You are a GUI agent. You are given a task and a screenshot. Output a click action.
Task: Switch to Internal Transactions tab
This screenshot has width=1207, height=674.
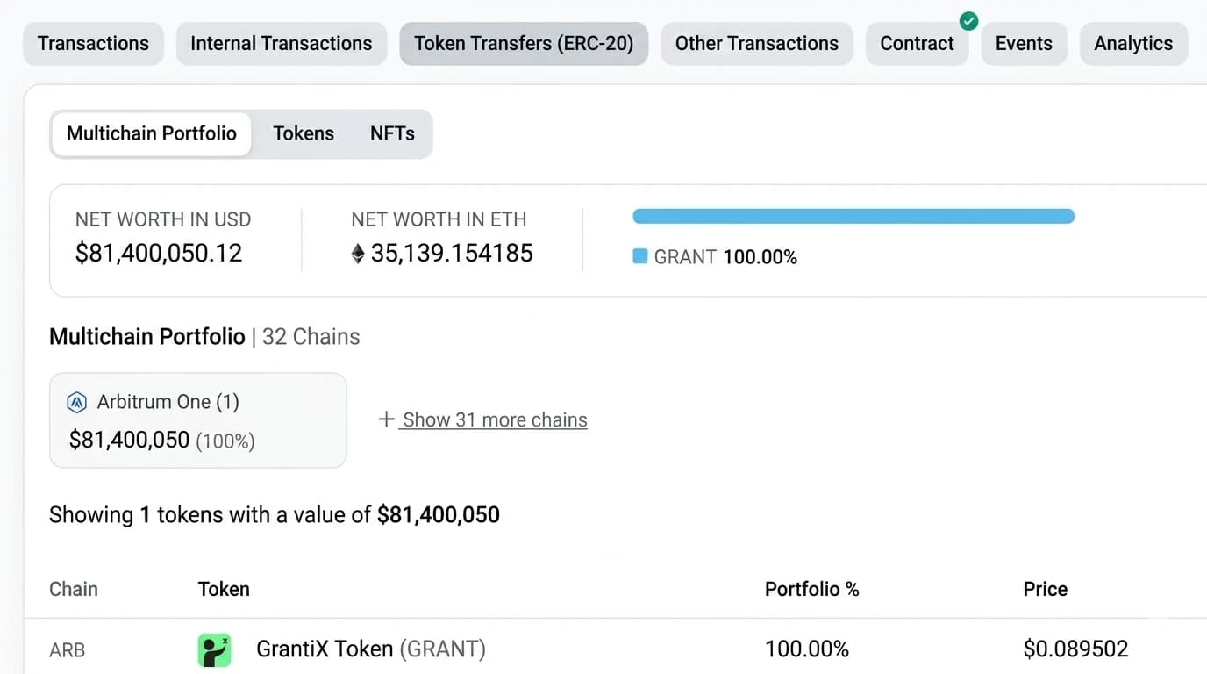(x=282, y=44)
